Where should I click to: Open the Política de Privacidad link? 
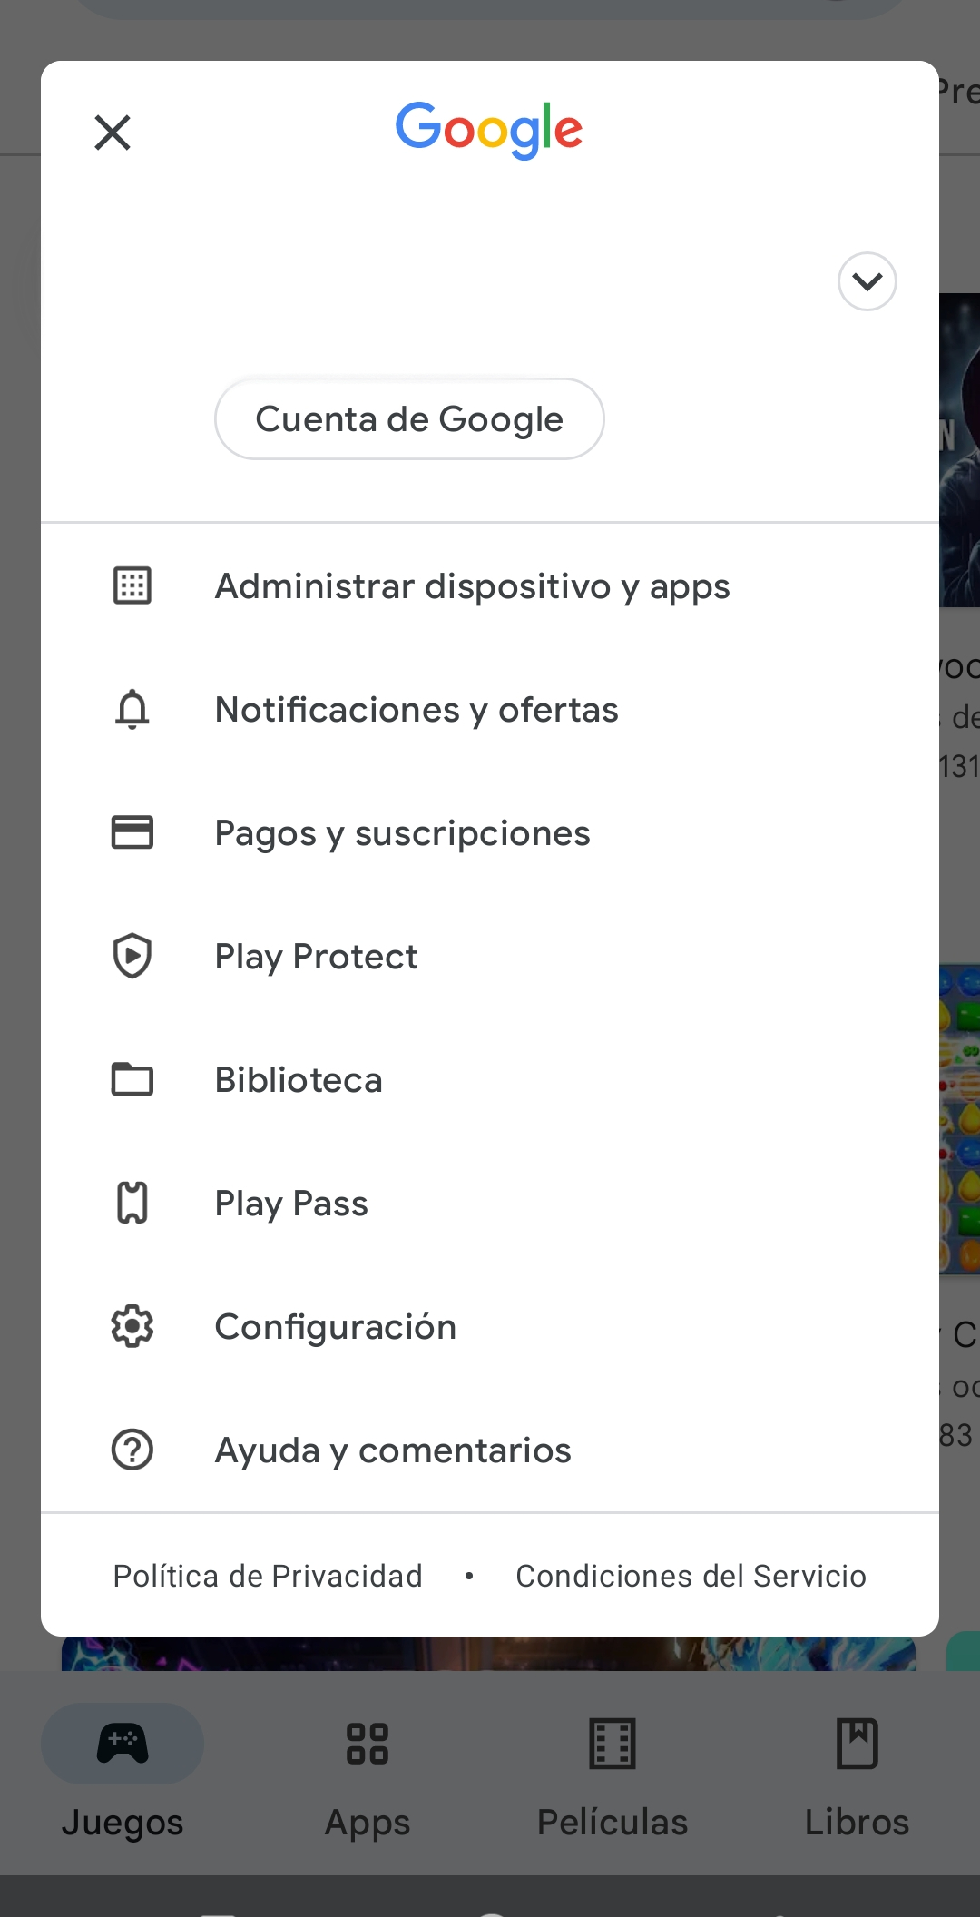268,1576
